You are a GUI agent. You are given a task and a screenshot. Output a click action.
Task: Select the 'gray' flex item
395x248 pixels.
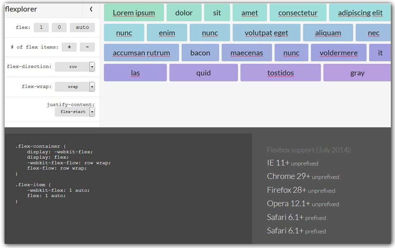tap(357, 73)
